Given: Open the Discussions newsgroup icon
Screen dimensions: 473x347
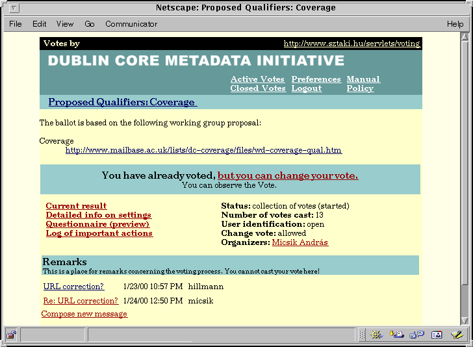Looking at the screenshot, I should pos(416,334).
